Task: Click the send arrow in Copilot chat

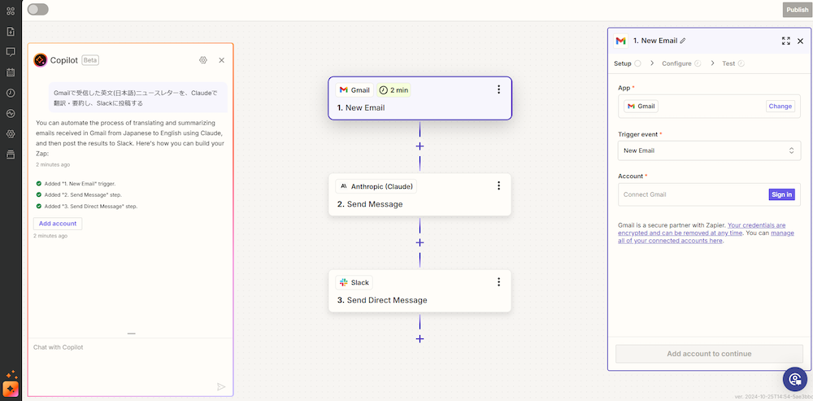Action: (221, 386)
